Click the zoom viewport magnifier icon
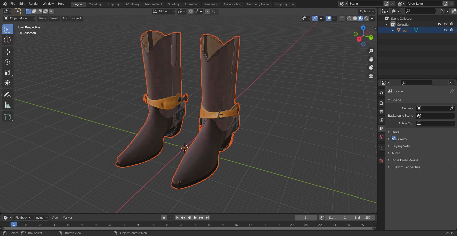Screen dimensions: 457x236 (x=371, y=51)
